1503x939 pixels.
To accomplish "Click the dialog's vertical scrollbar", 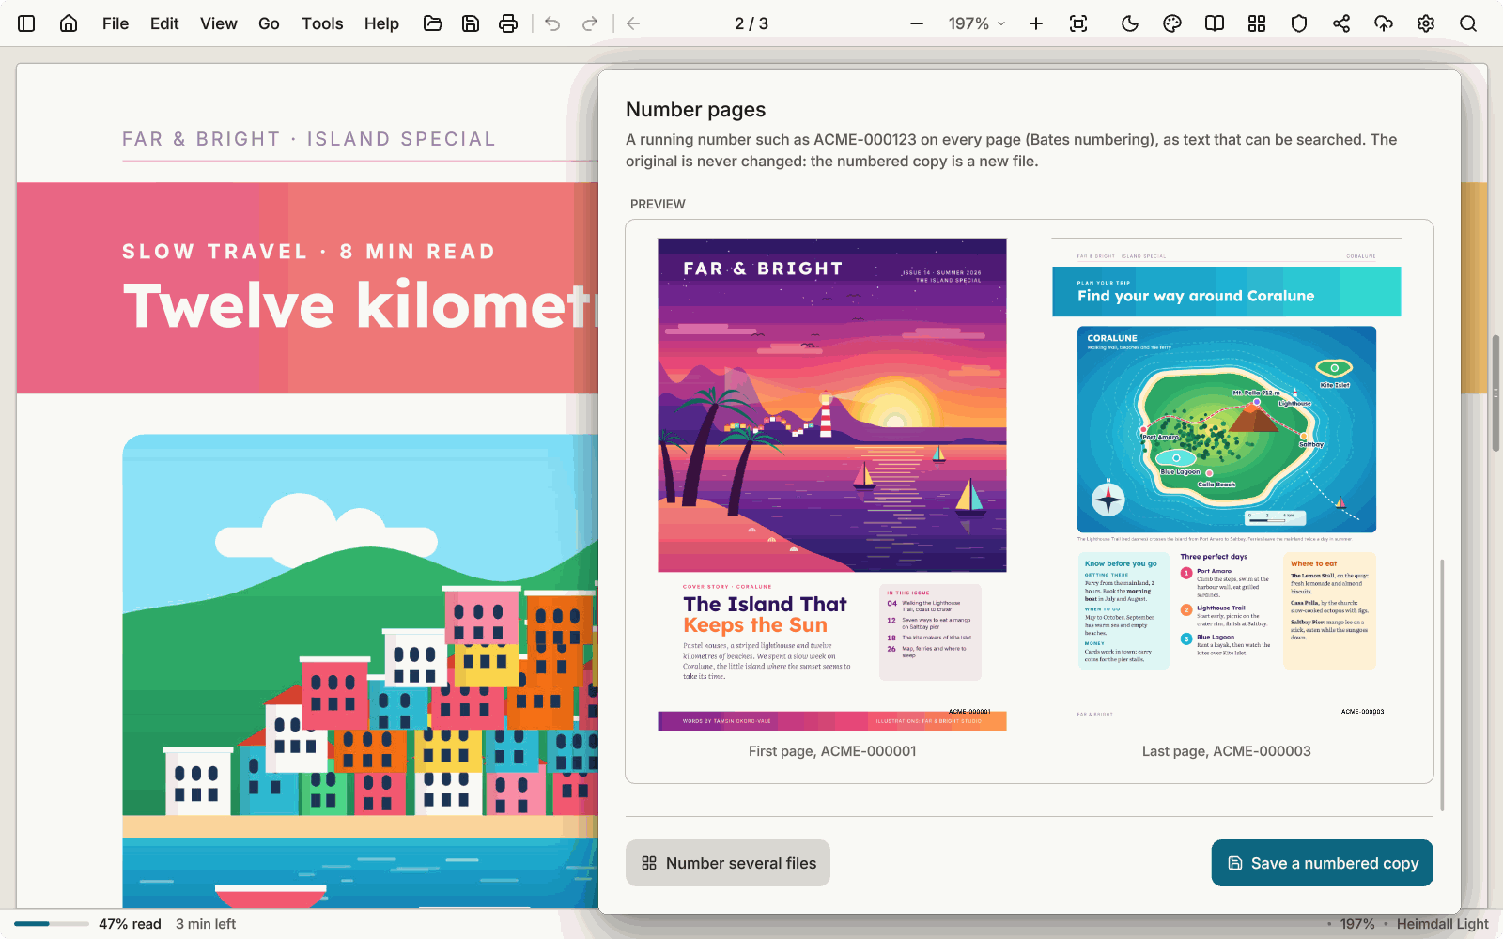I will [1442, 685].
